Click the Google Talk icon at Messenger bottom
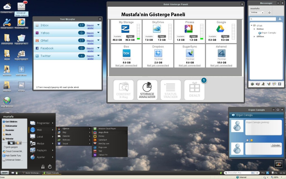The width and height of the screenshot is (286, 179). click(274, 84)
